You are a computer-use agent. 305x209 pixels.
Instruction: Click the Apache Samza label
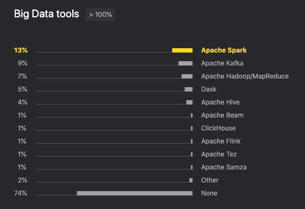pos(224,167)
